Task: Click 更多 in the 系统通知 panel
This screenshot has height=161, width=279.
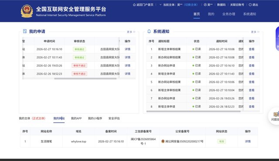Action: [x=255, y=32]
